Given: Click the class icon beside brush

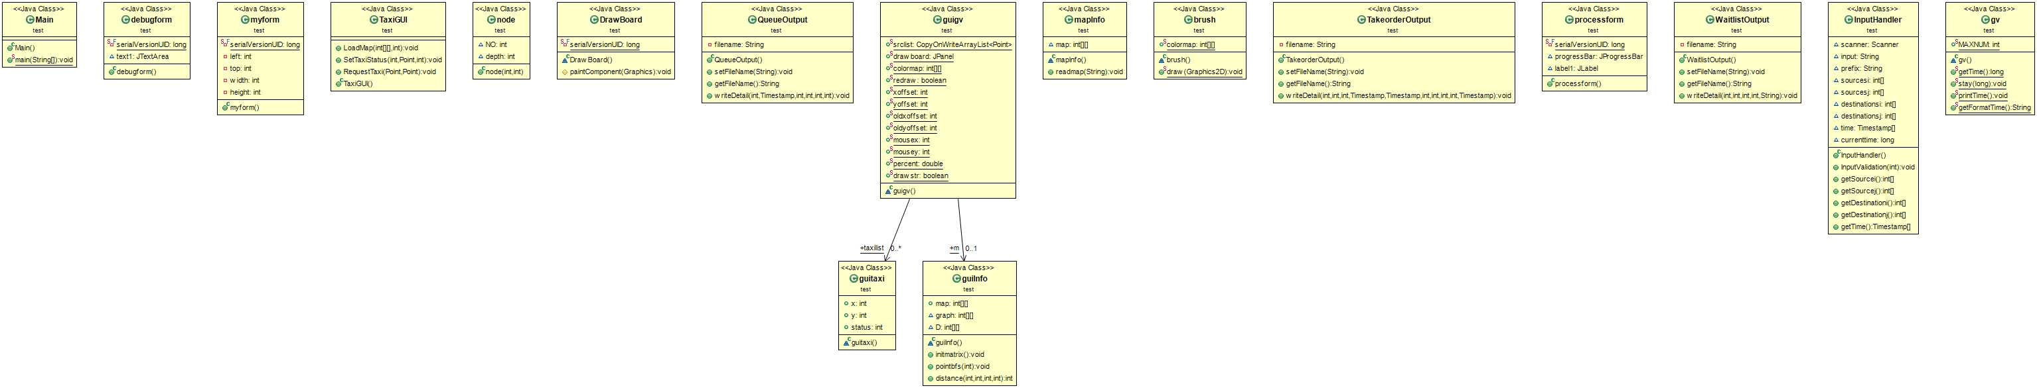Looking at the screenshot, I should point(1187,20).
